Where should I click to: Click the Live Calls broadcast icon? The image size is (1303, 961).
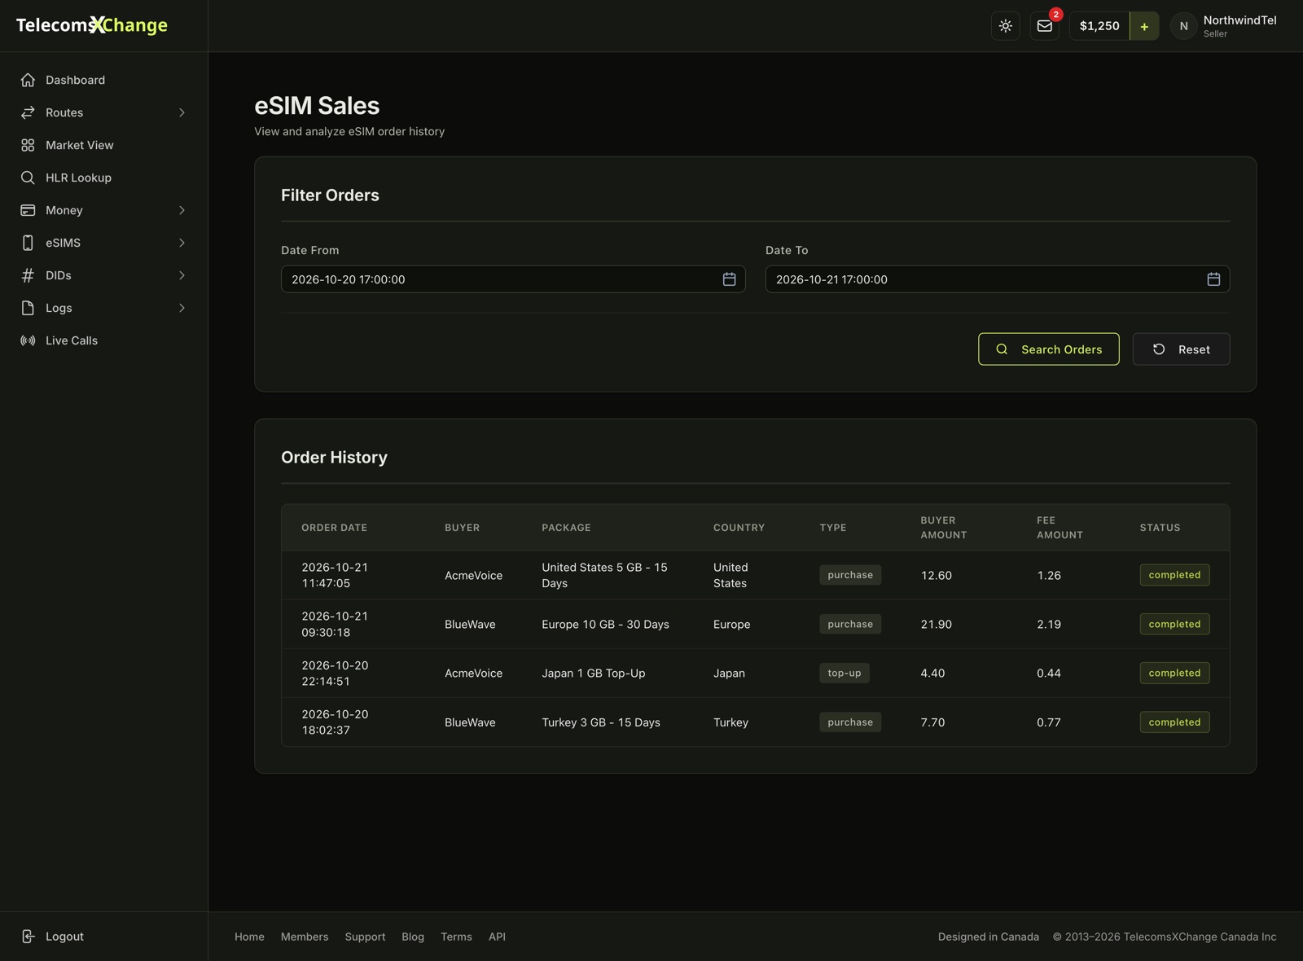(28, 340)
